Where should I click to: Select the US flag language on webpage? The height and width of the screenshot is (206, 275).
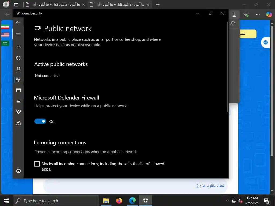coord(5,35)
